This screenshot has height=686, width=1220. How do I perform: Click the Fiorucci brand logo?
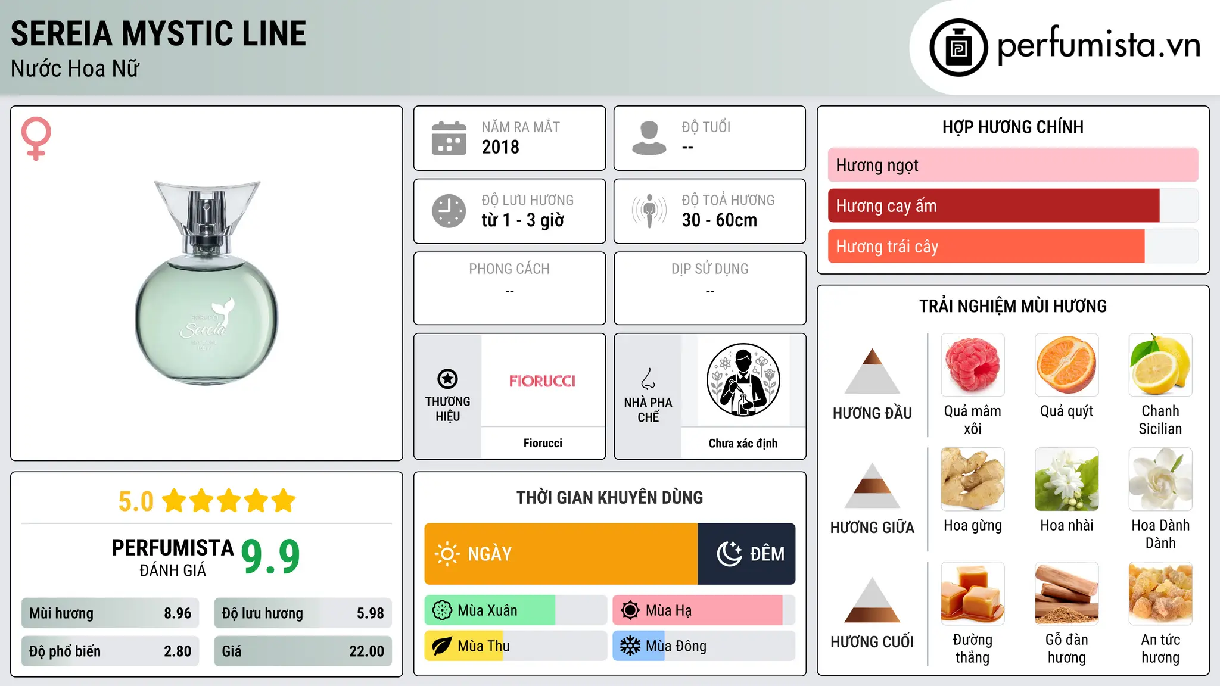tap(543, 381)
